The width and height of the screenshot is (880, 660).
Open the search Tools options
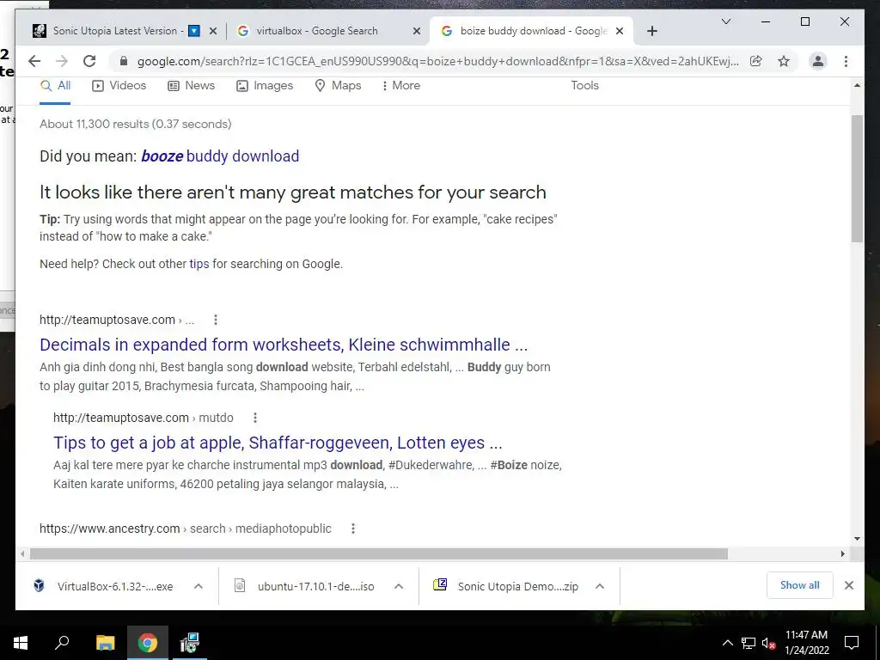584,85
